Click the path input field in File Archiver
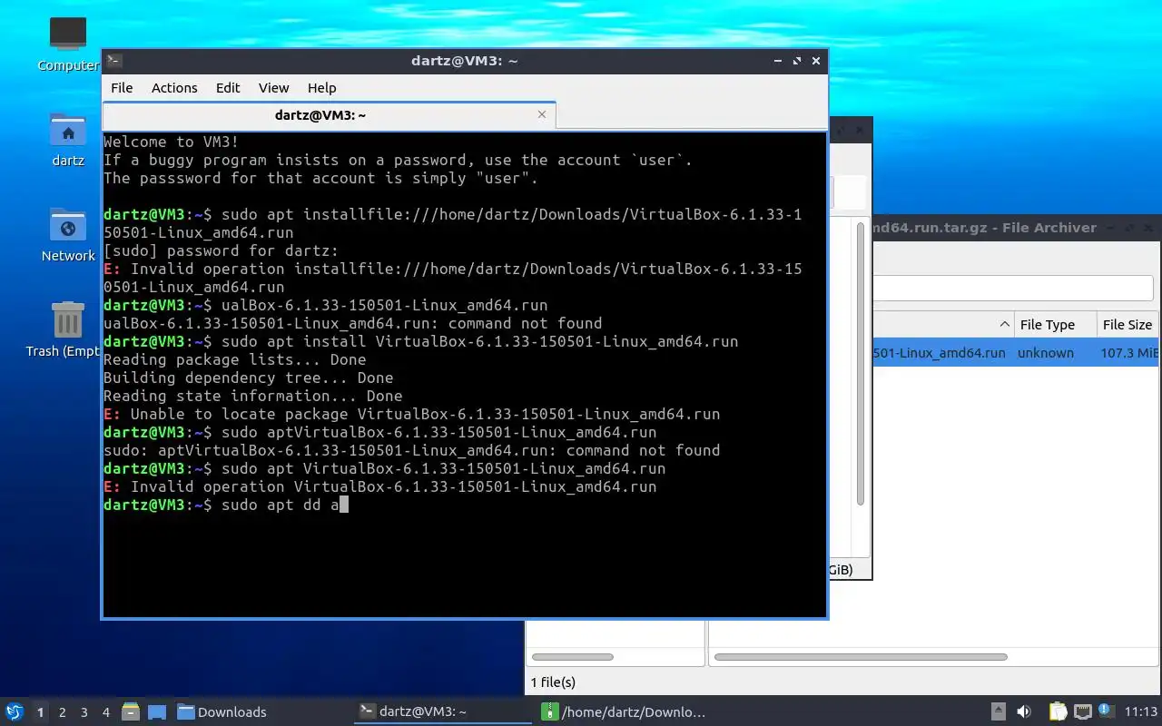This screenshot has width=1162, height=726. tap(1012, 289)
